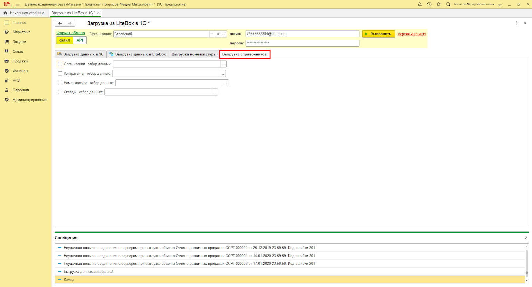Click the search magnifier icon
The height and width of the screenshot is (287, 532).
point(448,4)
